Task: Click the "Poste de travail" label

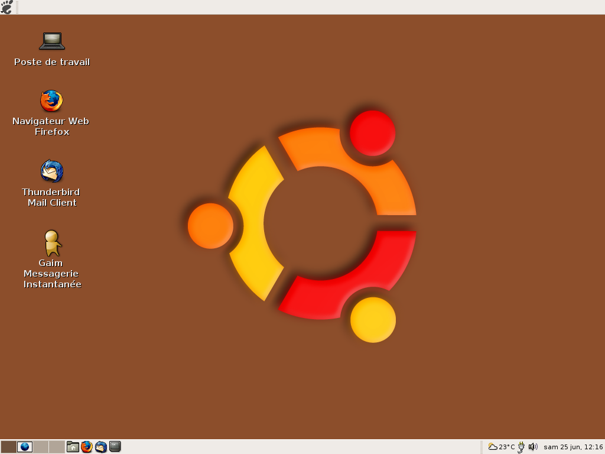Action: click(52, 62)
